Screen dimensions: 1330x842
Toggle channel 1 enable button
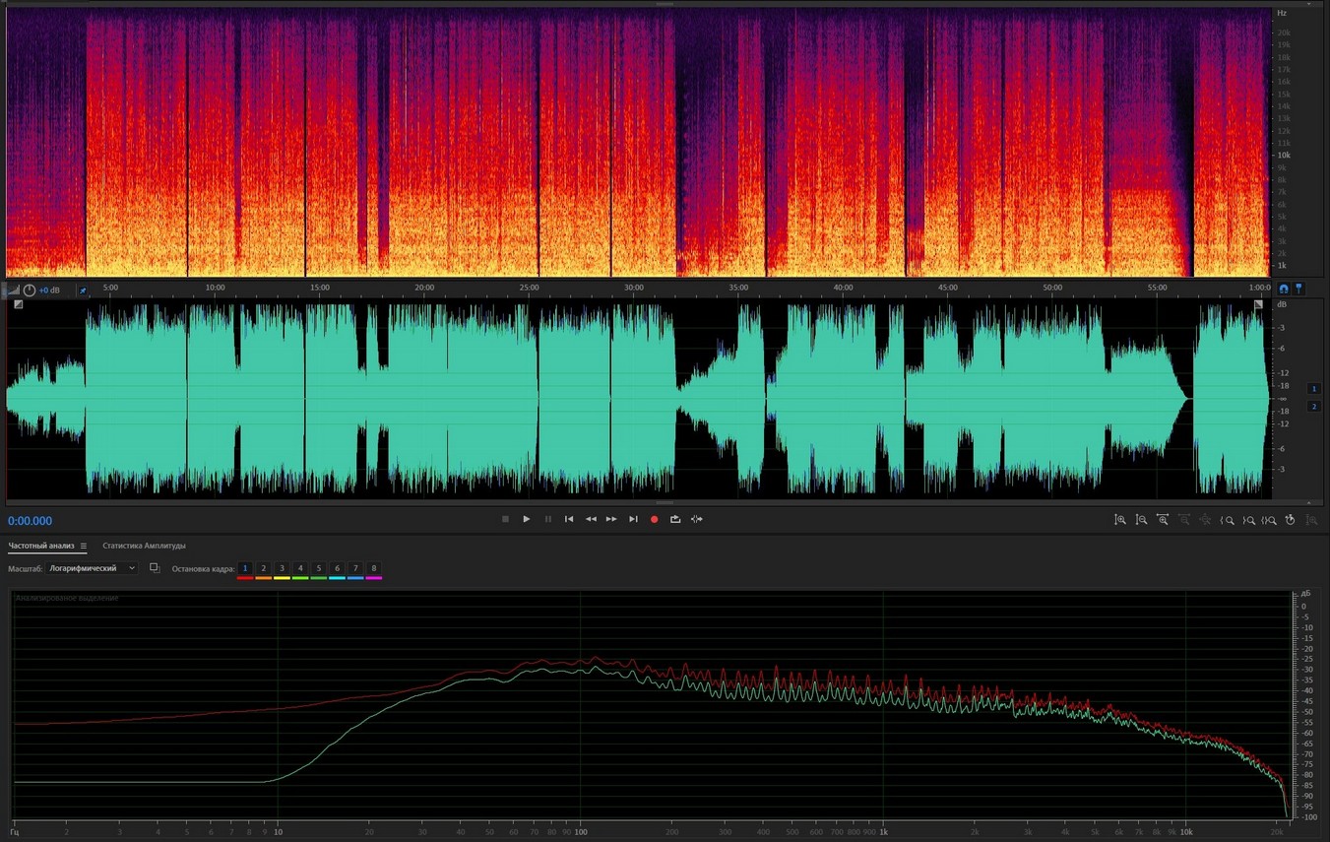coord(1313,389)
